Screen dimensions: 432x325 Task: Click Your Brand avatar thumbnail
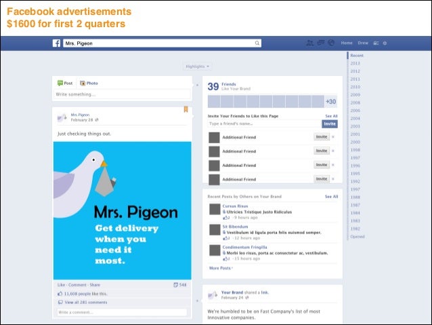(213, 295)
